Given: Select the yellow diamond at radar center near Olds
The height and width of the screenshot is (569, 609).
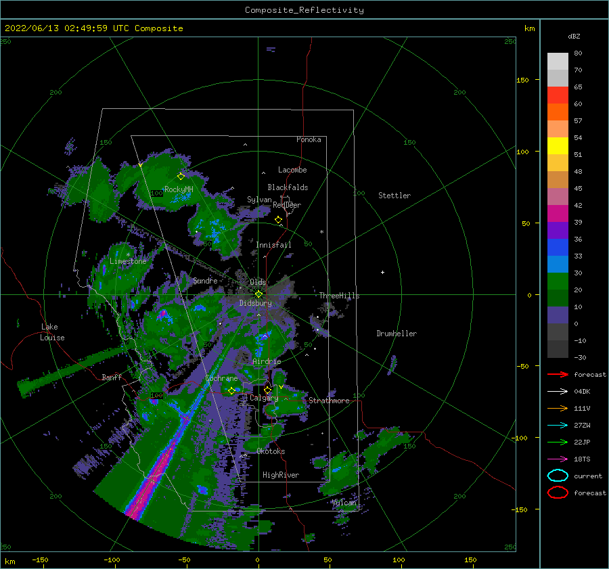Looking at the screenshot, I should point(258,294).
